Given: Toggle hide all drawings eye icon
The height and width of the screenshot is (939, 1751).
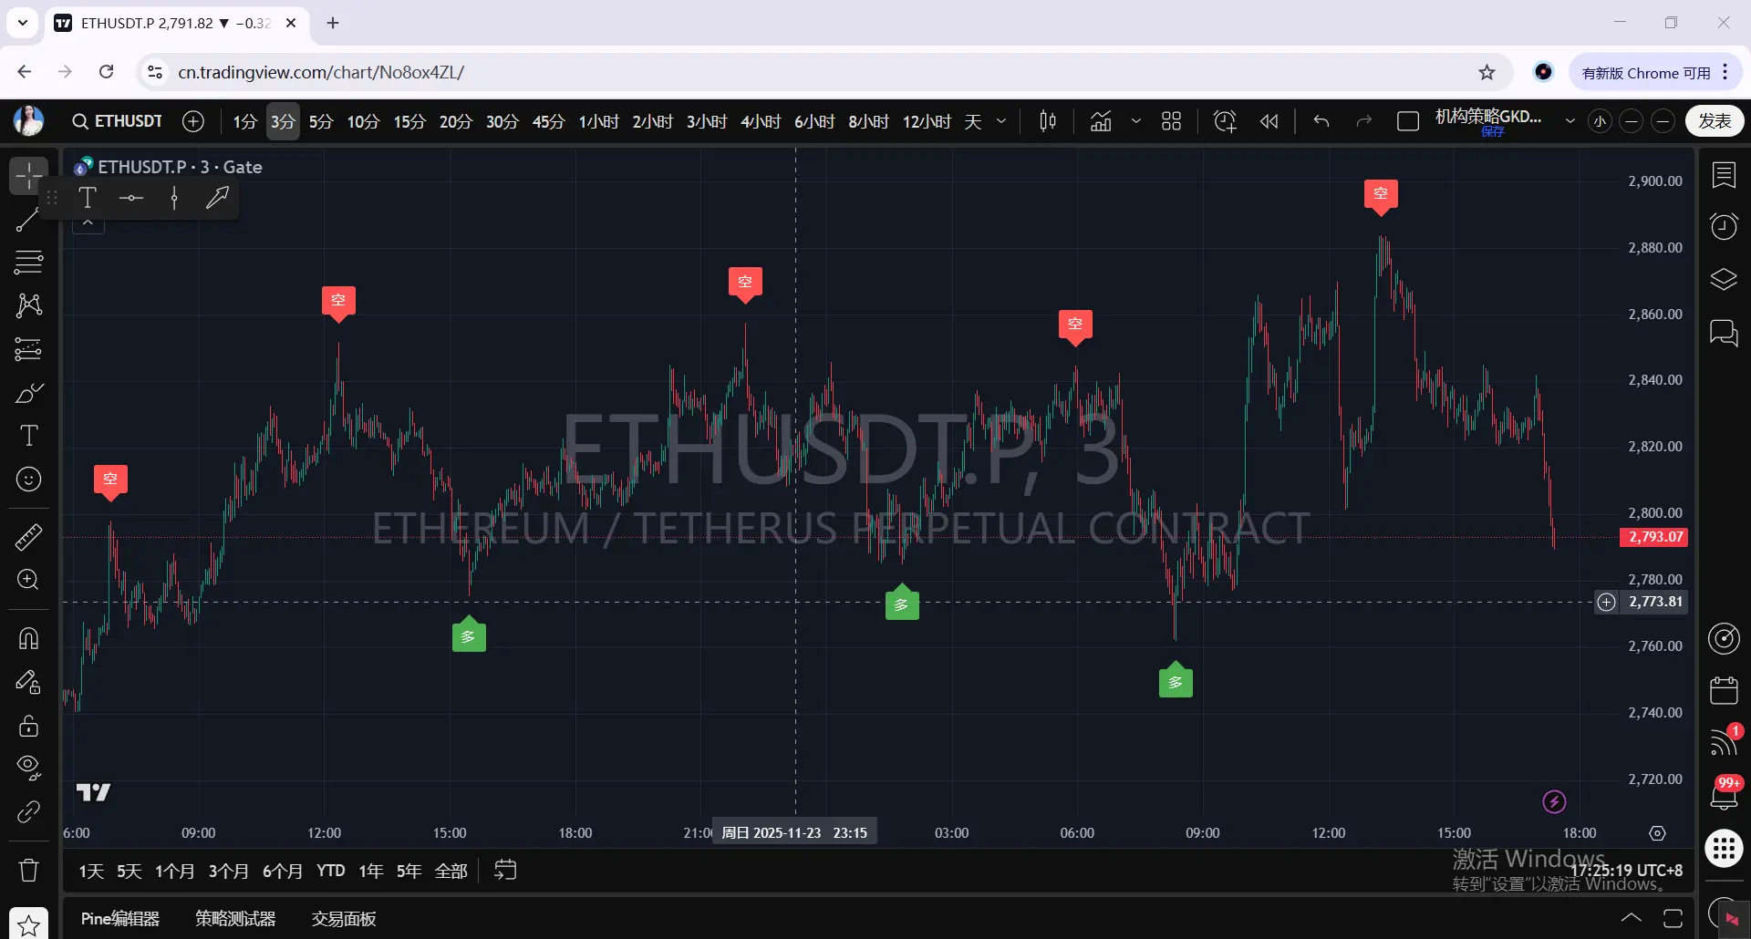Looking at the screenshot, I should point(28,768).
